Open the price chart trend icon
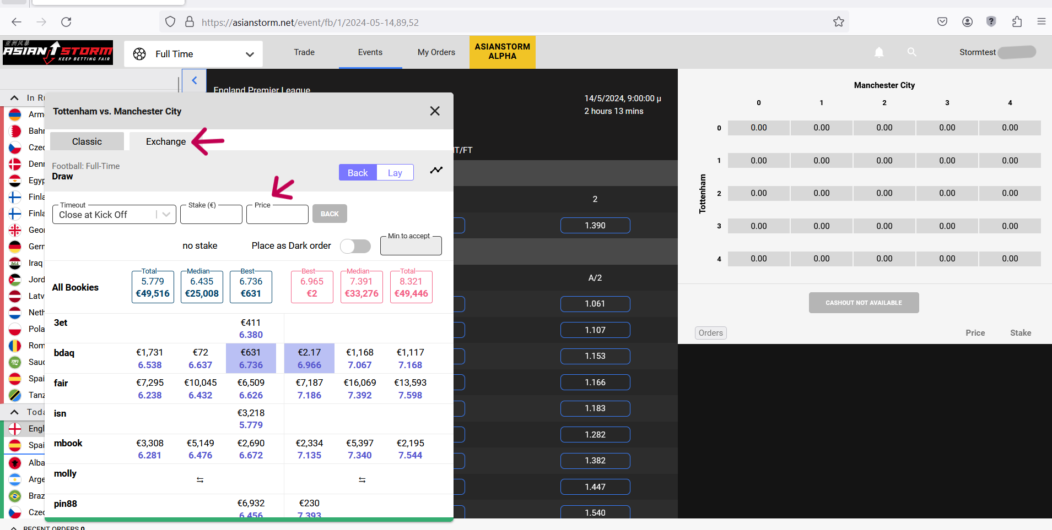This screenshot has width=1052, height=530. coord(436,171)
